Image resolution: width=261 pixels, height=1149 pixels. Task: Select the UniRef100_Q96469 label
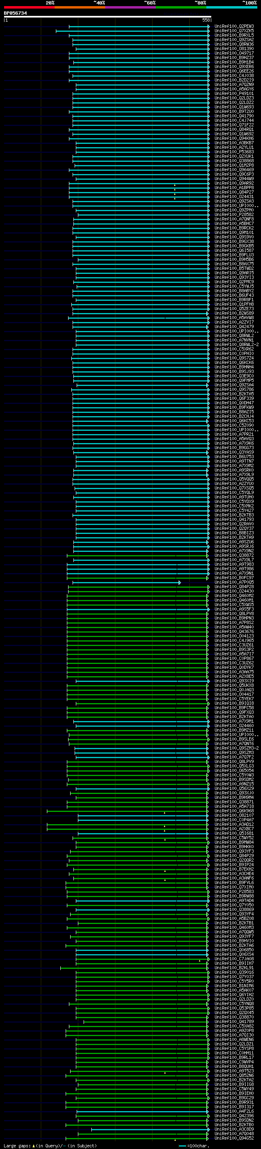tap(234, 170)
